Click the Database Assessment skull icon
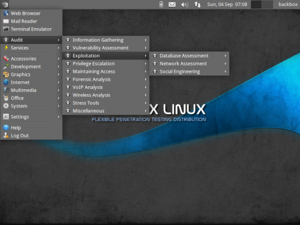The width and height of the screenshot is (300, 225). point(155,56)
